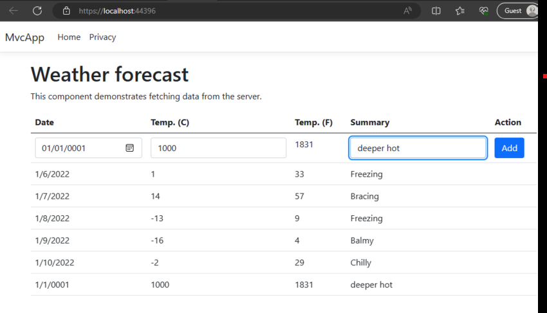The width and height of the screenshot is (547, 313).
Task: Toggle split screen browser icon
Action: tap(436, 11)
